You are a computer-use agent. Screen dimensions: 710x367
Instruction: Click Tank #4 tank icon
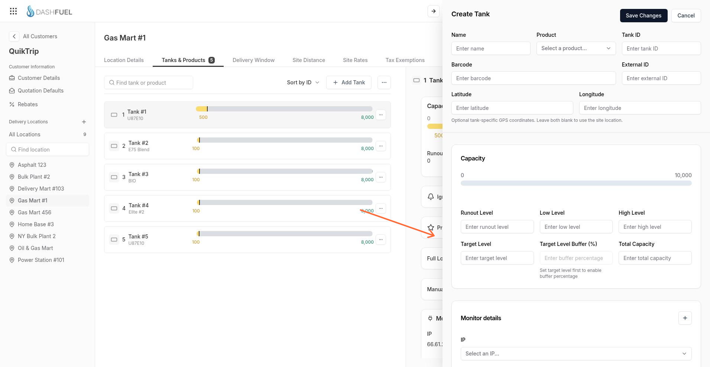pyautogui.click(x=114, y=208)
